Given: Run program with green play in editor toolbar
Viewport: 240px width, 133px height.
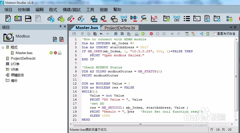Looking at the screenshot, I should pyautogui.click(x=143, y=34).
